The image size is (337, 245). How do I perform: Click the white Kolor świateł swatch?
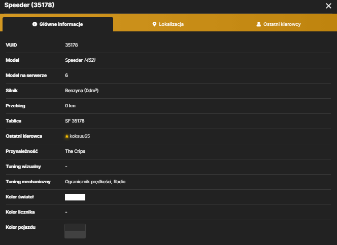[75, 197]
